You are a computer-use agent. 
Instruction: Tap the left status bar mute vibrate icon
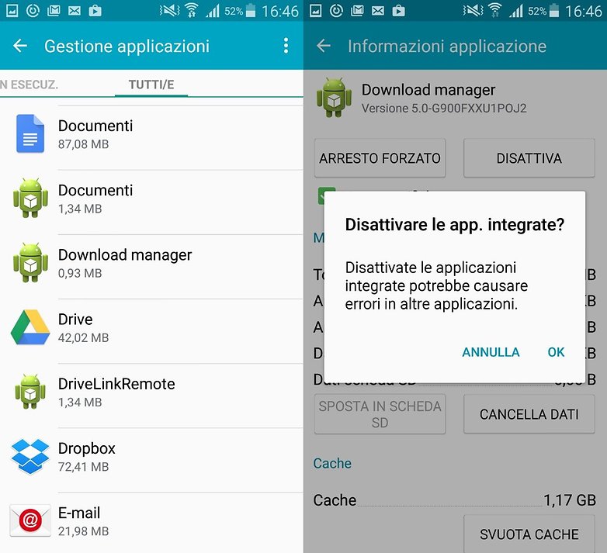click(169, 10)
